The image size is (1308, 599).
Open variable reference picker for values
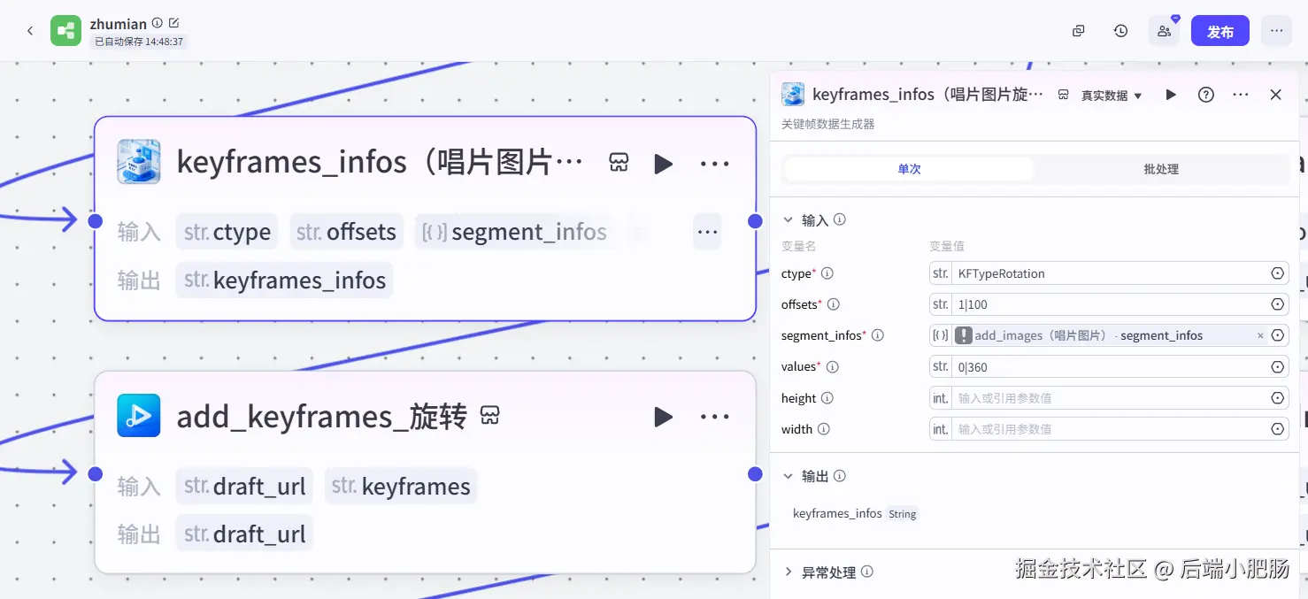coord(1277,366)
